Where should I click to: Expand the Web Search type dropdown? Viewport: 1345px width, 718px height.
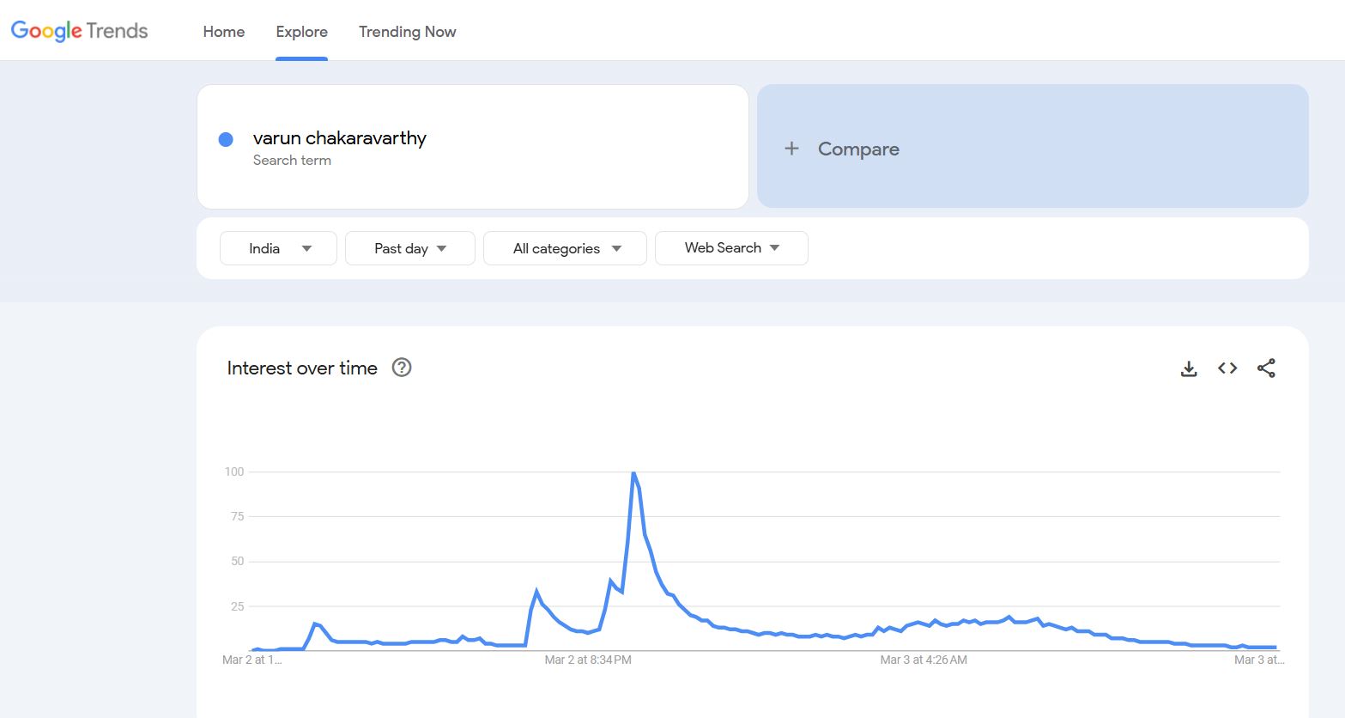pos(731,247)
